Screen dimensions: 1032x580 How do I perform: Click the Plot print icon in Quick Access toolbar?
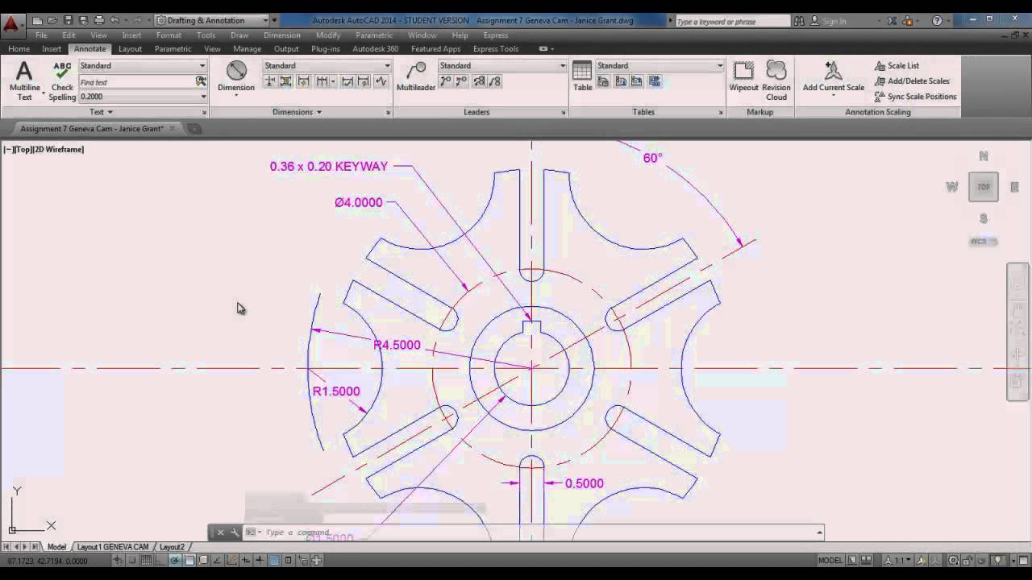coord(98,20)
